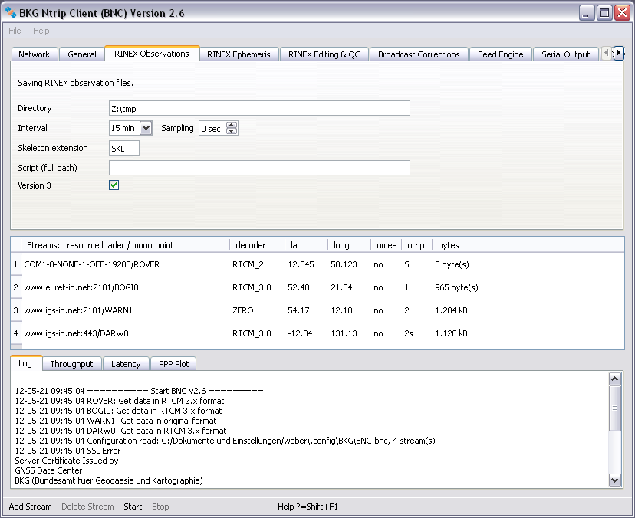The height and width of the screenshot is (518, 635).
Task: Open the Interval dropdown
Action: (x=146, y=129)
